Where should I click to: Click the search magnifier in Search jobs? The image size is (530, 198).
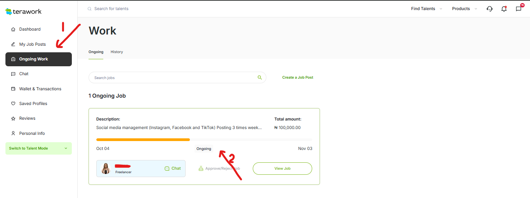click(260, 77)
